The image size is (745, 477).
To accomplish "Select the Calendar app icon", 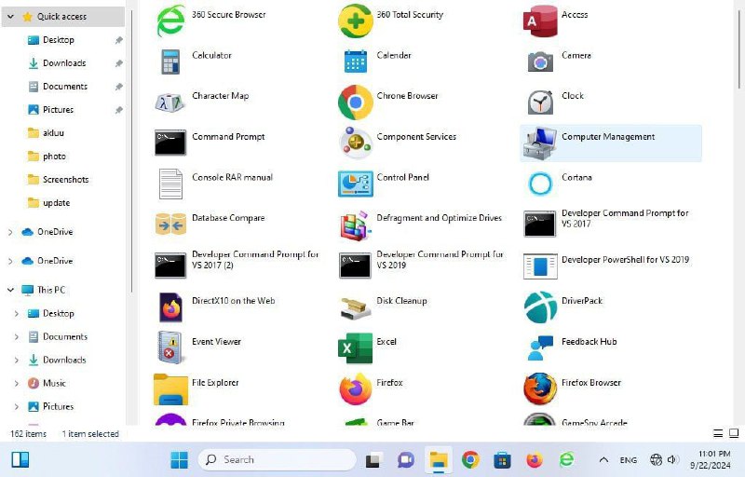I will tap(355, 61).
